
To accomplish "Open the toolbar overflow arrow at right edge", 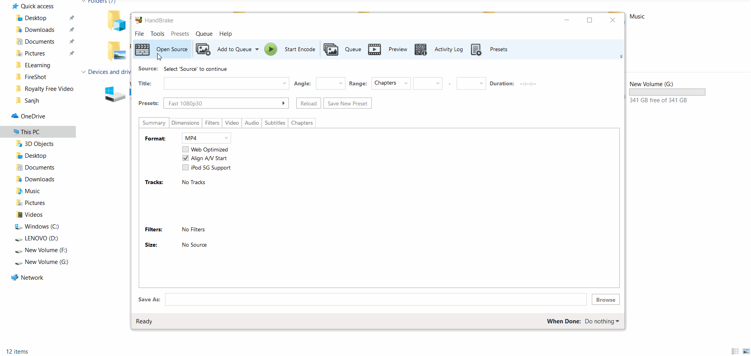I will pos(621,57).
